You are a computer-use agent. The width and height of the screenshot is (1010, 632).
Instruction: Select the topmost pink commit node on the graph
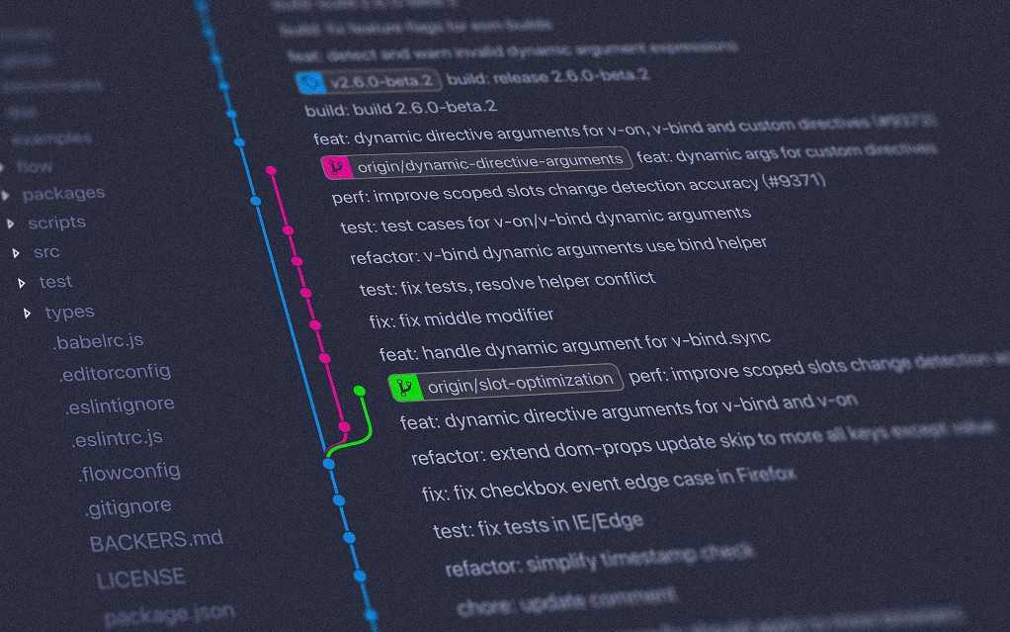271,171
